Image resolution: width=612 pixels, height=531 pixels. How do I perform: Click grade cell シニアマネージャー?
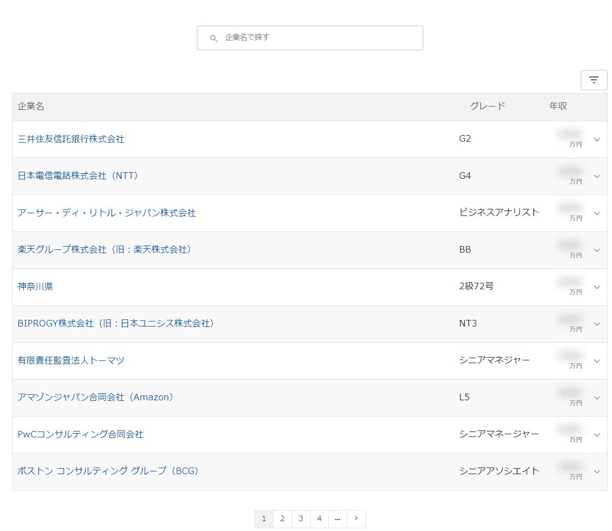pyautogui.click(x=499, y=434)
